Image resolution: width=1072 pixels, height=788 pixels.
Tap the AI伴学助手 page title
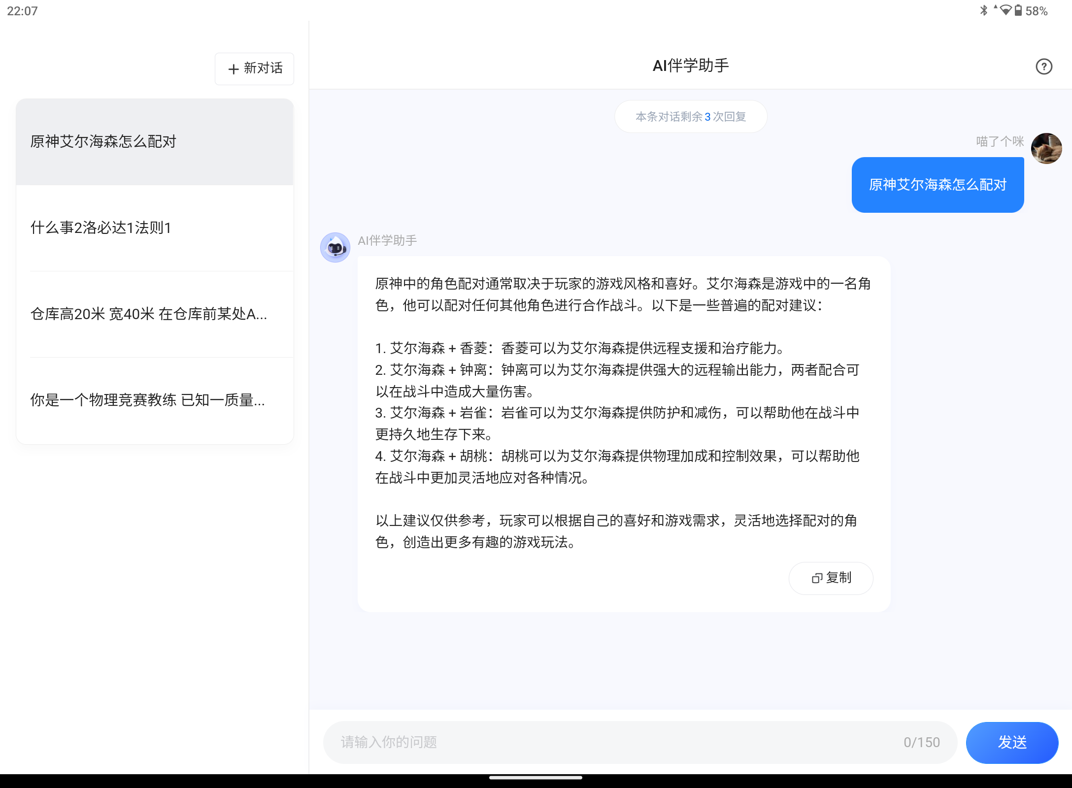click(691, 66)
